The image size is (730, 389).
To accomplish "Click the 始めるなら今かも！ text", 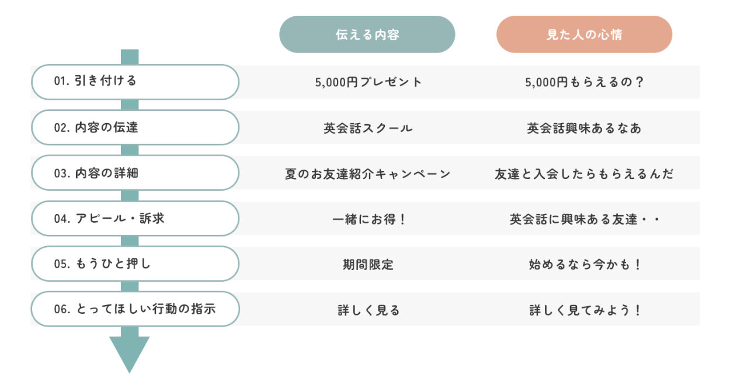I will tap(584, 265).
